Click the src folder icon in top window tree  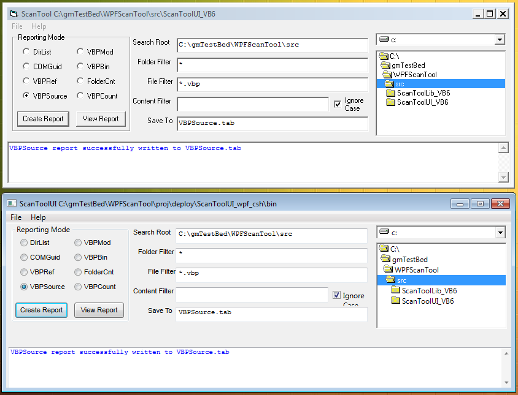pyautogui.click(x=388, y=84)
